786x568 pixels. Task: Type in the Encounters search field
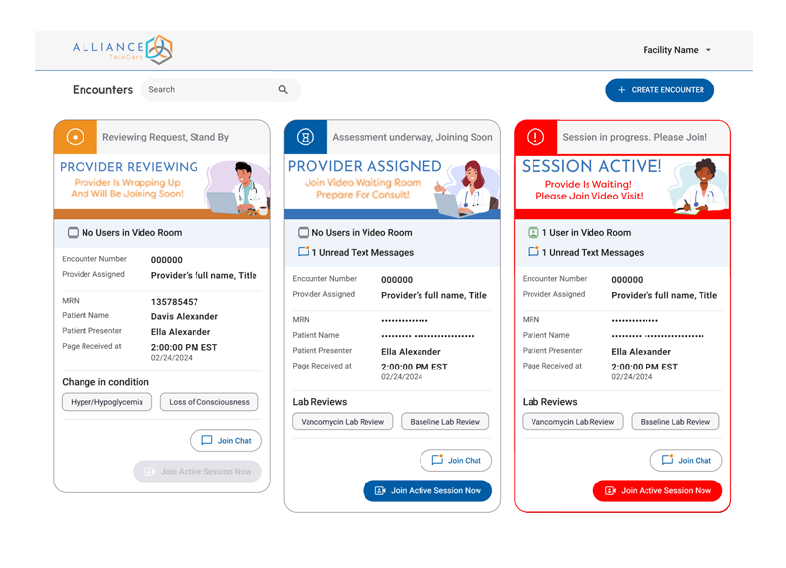click(x=208, y=90)
